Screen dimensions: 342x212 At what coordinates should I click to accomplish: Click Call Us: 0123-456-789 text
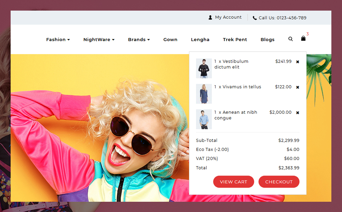[x=282, y=18]
